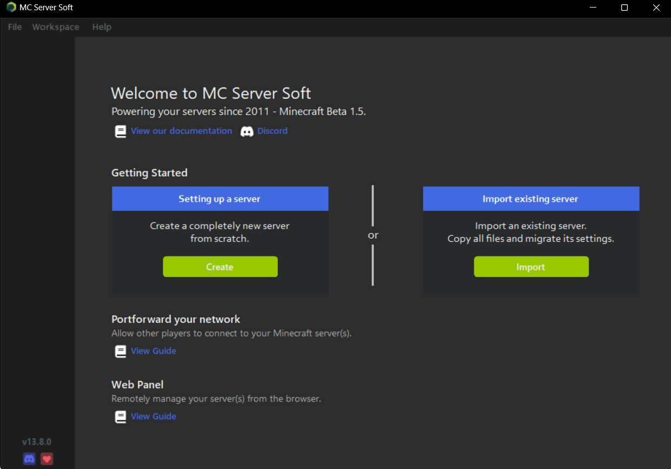Close the MC Server Soft window
Viewport: 671px width, 469px height.
click(656, 8)
